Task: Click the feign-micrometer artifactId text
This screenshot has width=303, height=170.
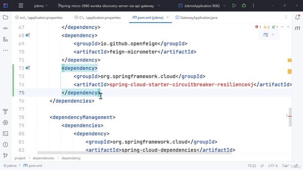Action: [x=134, y=52]
